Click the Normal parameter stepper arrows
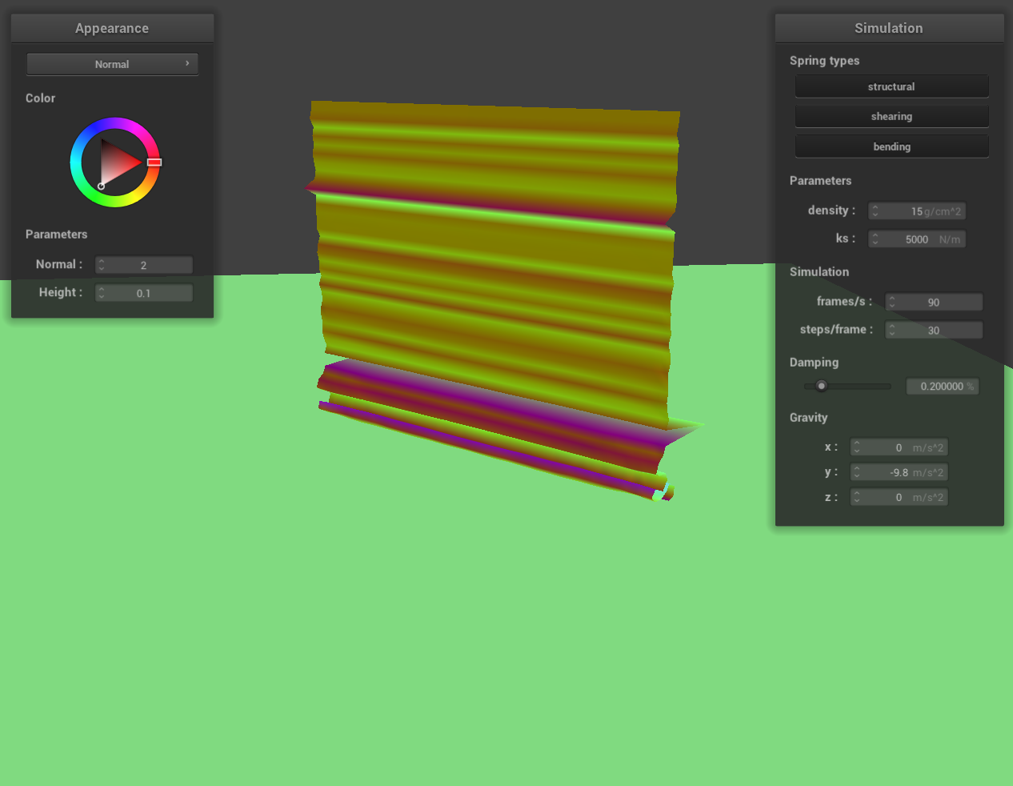Screen dimensions: 1013x786 click(102, 265)
